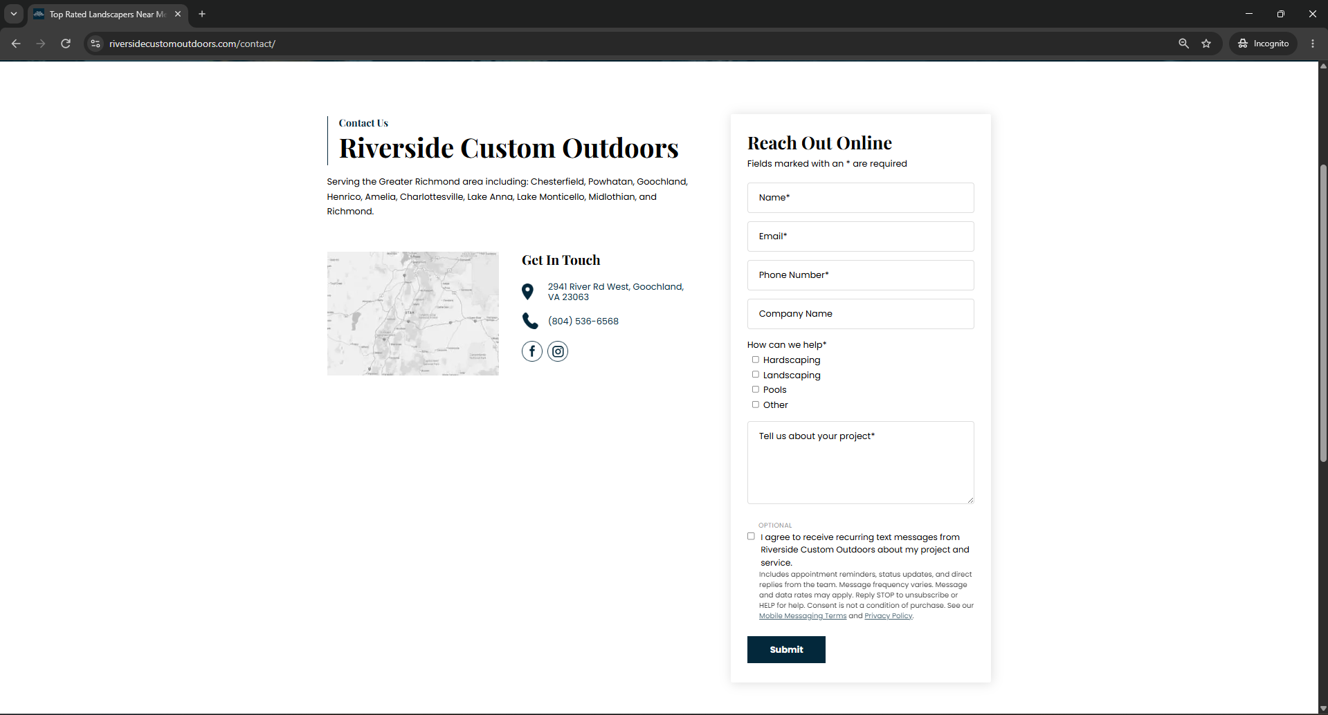Check the Other checkbox
Viewport: 1328px width, 715px height.
756,405
